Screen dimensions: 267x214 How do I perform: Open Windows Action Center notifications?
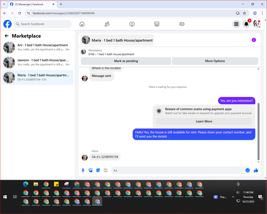click(x=261, y=197)
